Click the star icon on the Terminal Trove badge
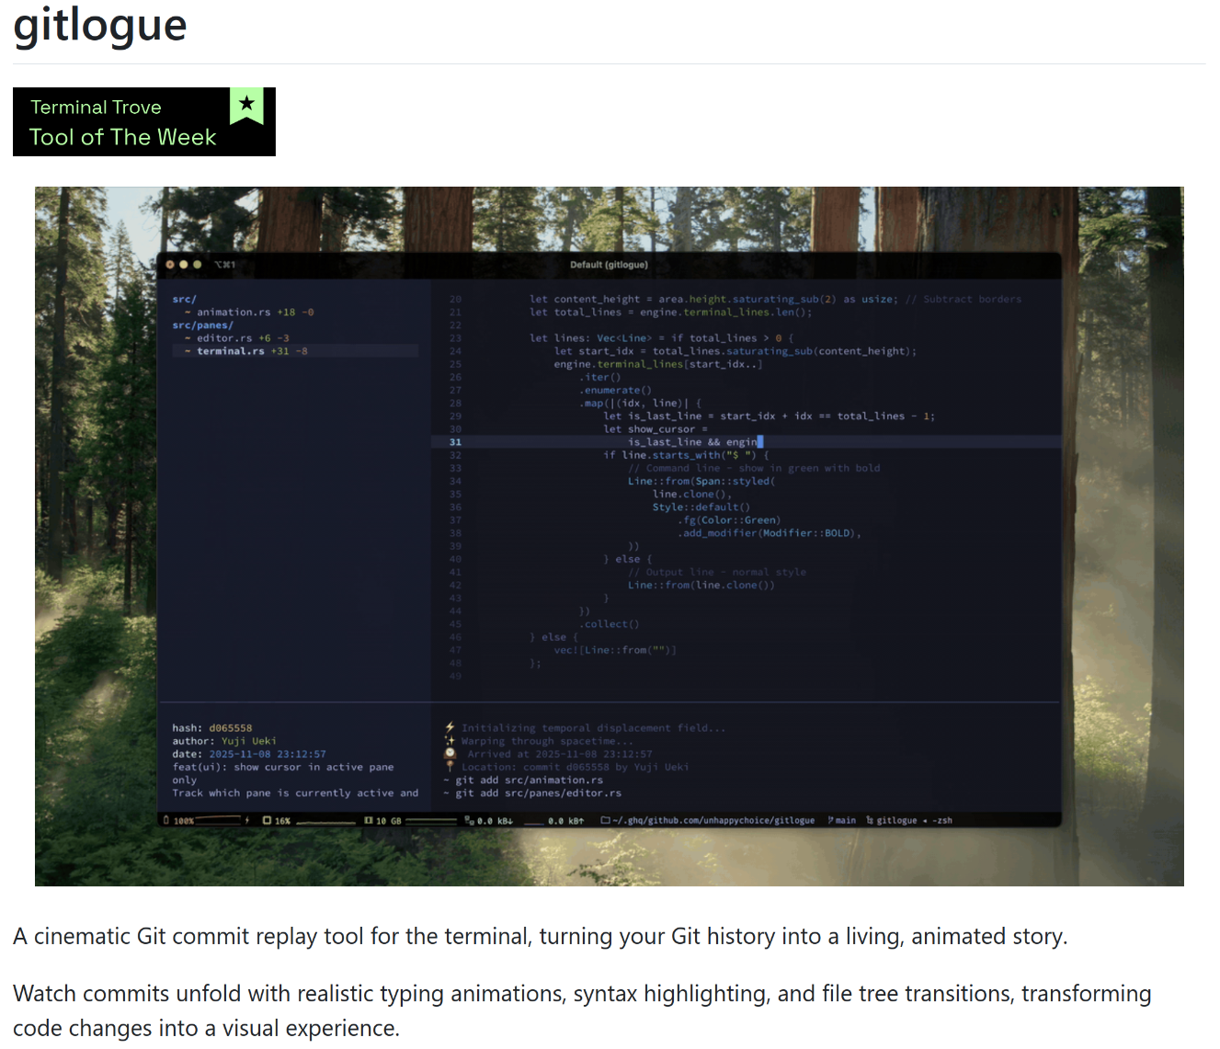 [x=246, y=104]
